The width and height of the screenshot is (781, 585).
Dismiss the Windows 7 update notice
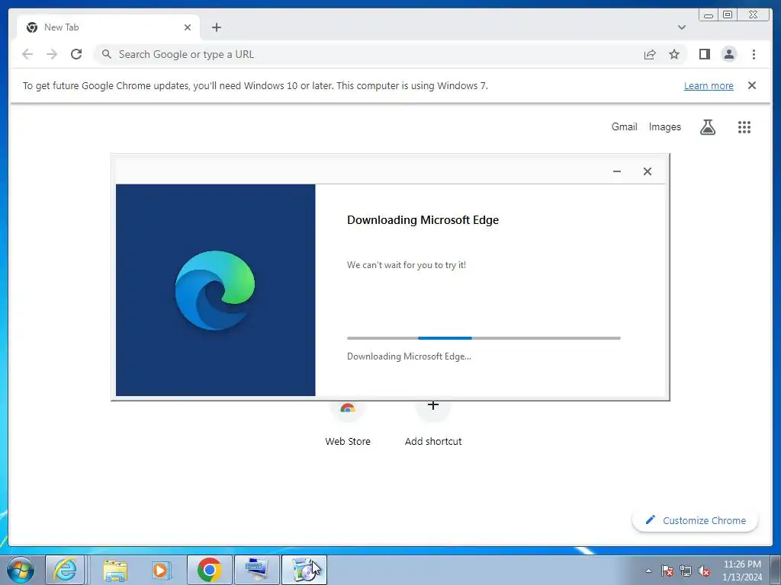pyautogui.click(x=752, y=85)
